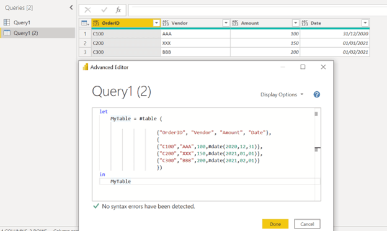Viewport: 387px width, 231px height.
Task: Open the Advanced Editor help icon
Action: (x=317, y=94)
